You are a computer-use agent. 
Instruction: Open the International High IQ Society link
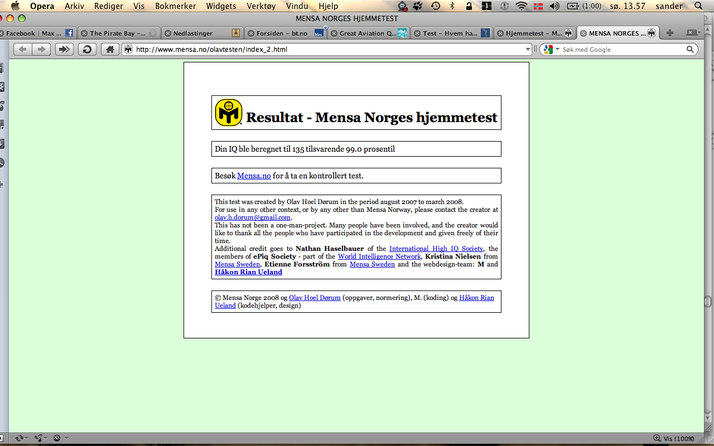436,249
